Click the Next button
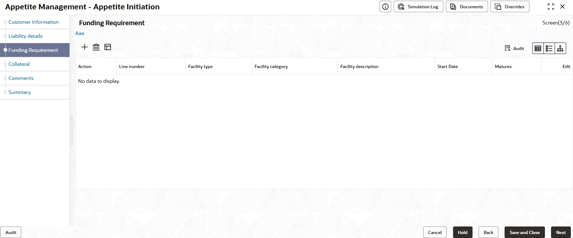The height and width of the screenshot is (238, 573). pos(561,232)
